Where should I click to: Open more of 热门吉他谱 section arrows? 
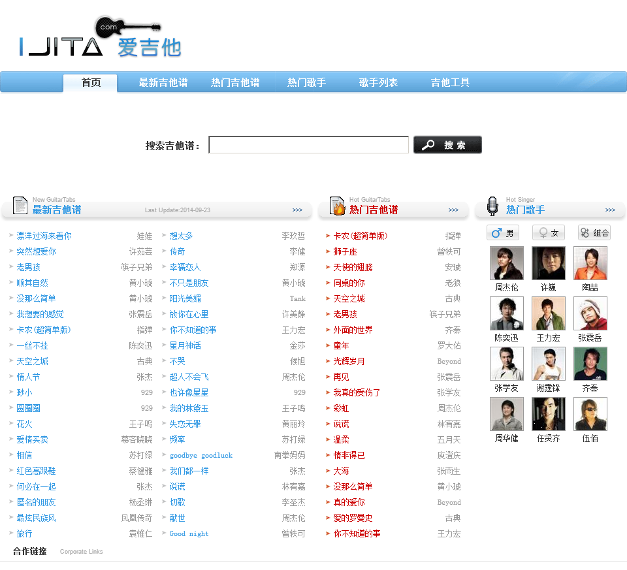click(453, 210)
